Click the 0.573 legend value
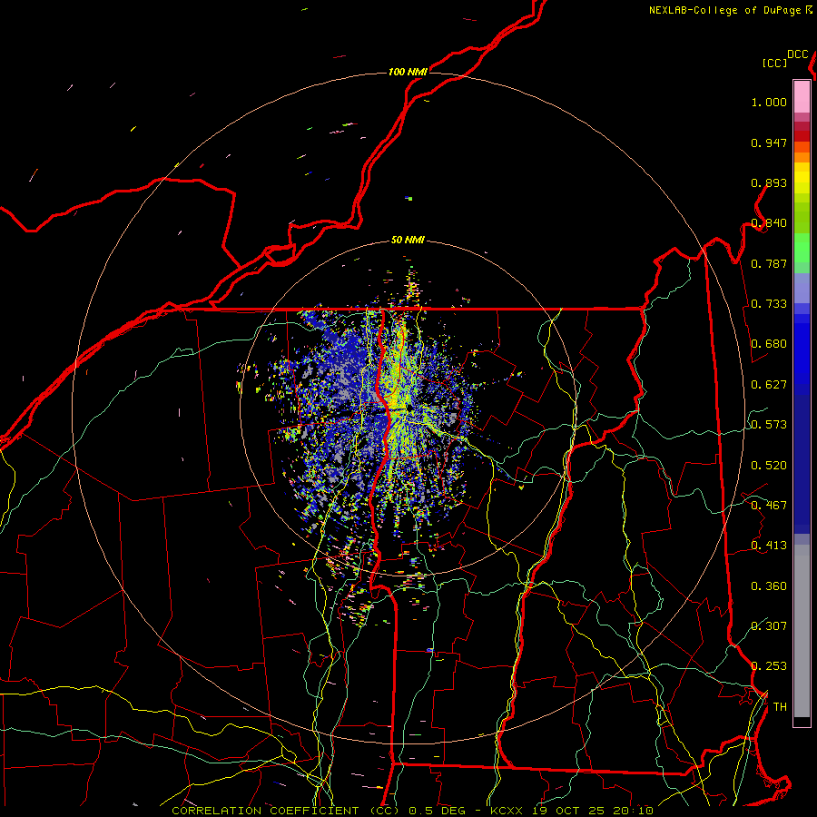 (769, 425)
